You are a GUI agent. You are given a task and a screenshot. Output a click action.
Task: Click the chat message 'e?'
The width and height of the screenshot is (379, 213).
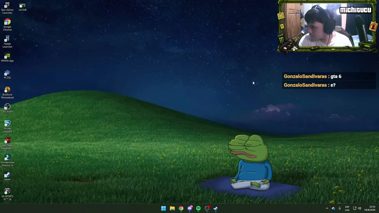coord(333,85)
